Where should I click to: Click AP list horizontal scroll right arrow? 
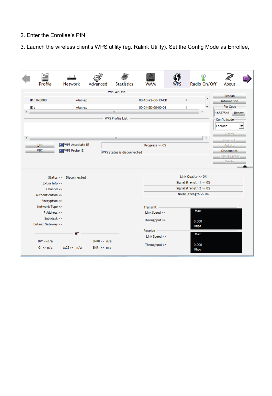coord(202,112)
